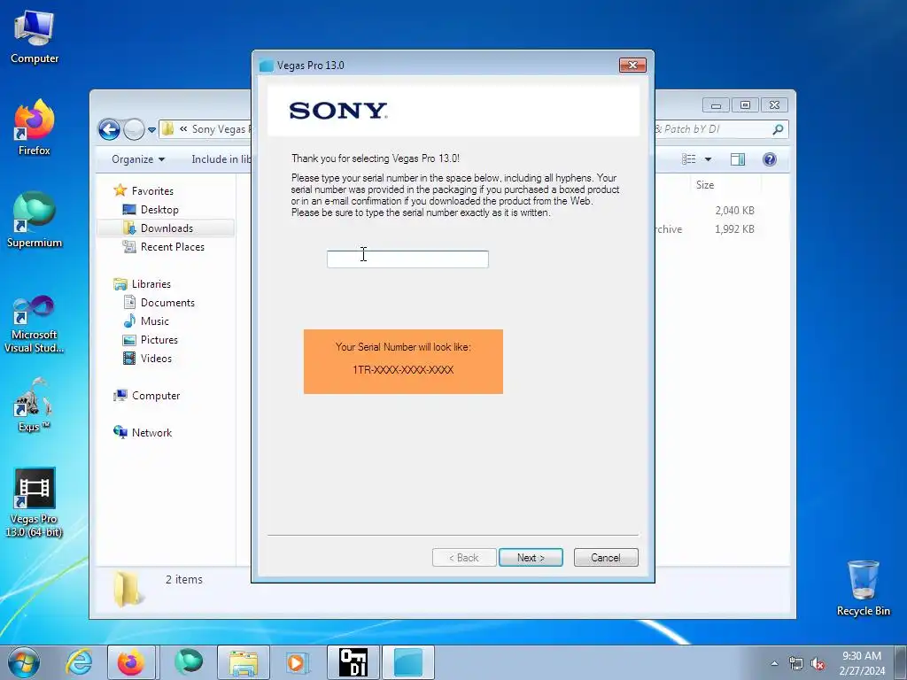The width and height of the screenshot is (907, 680).
Task: Click the network tray icon
Action: [796, 664]
